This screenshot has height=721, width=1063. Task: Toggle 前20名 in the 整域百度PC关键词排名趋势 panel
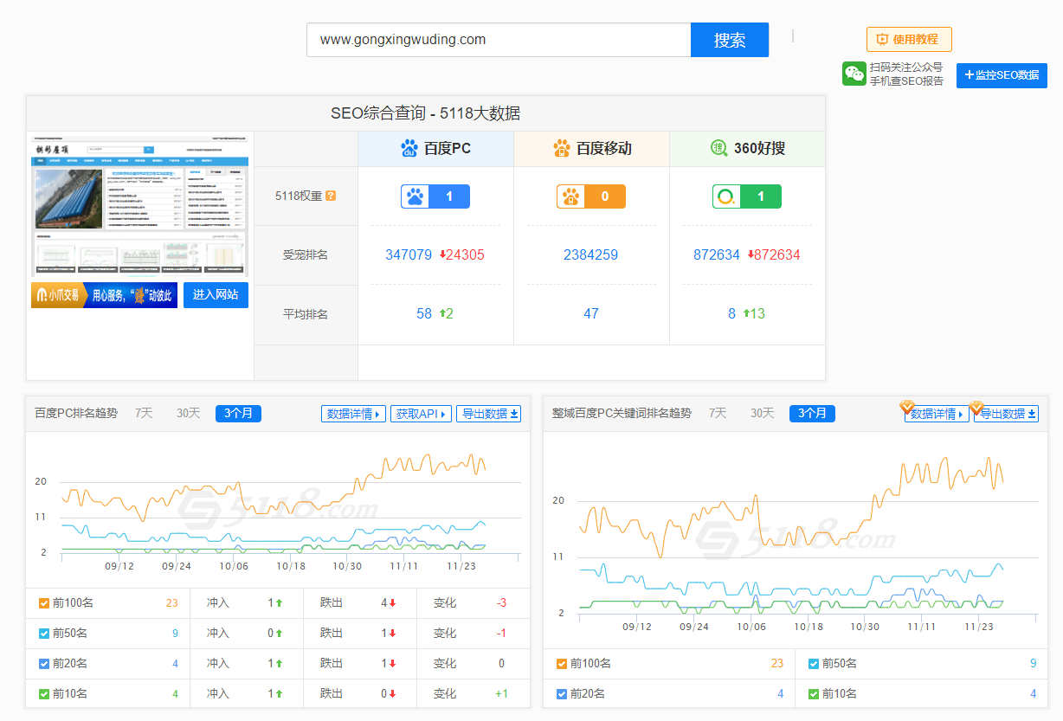pos(562,694)
